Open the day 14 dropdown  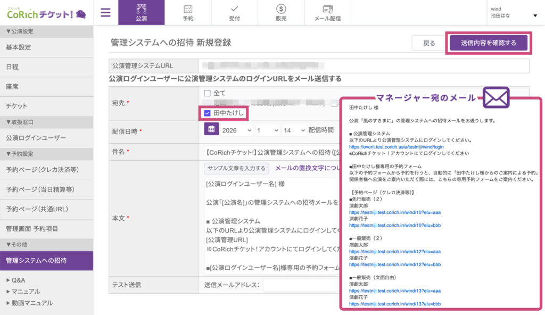coord(295,130)
